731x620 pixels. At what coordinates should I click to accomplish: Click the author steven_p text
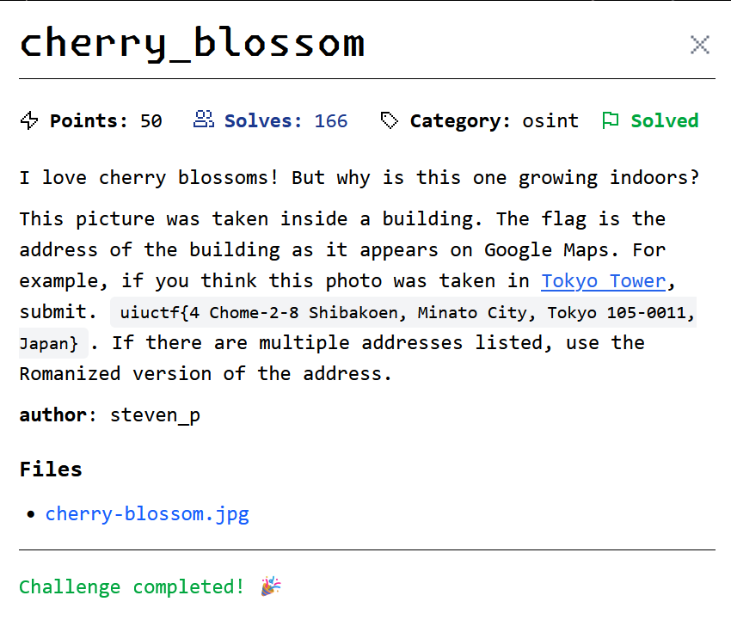(109, 414)
